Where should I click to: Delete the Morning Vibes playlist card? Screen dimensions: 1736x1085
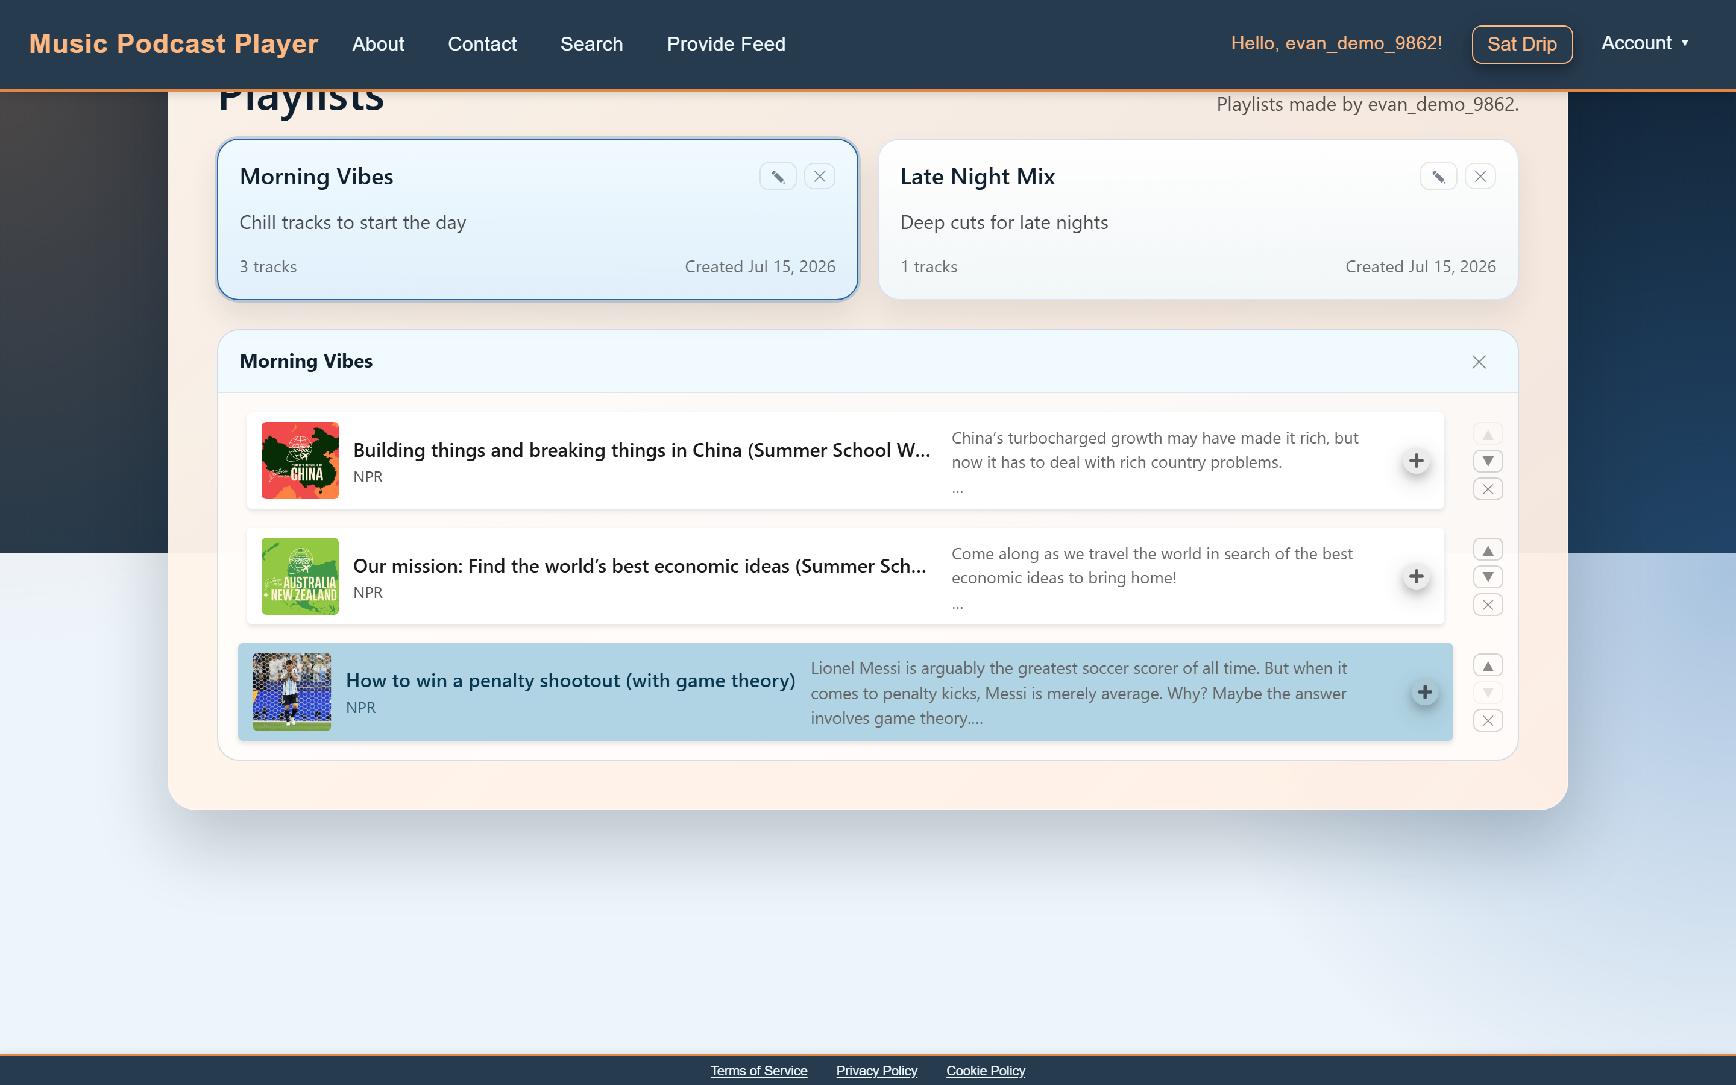819,177
